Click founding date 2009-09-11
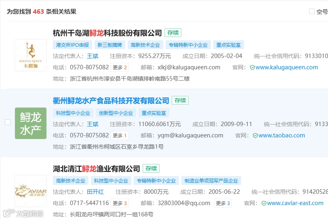 236,124
